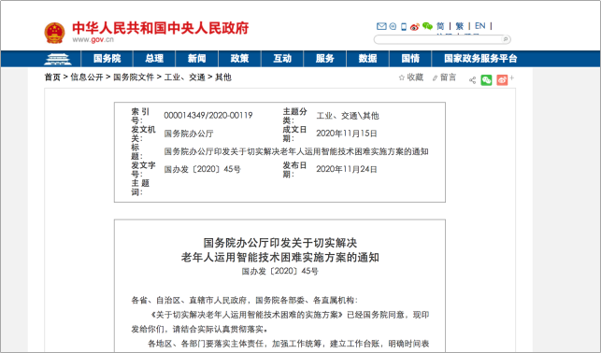Click the plus icon after Weibo share

[511, 78]
